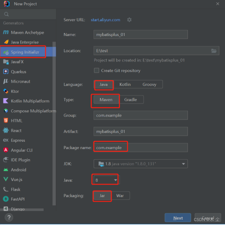The width and height of the screenshot is (225, 225).
Task: Click the React atom icon
Action: point(6,131)
